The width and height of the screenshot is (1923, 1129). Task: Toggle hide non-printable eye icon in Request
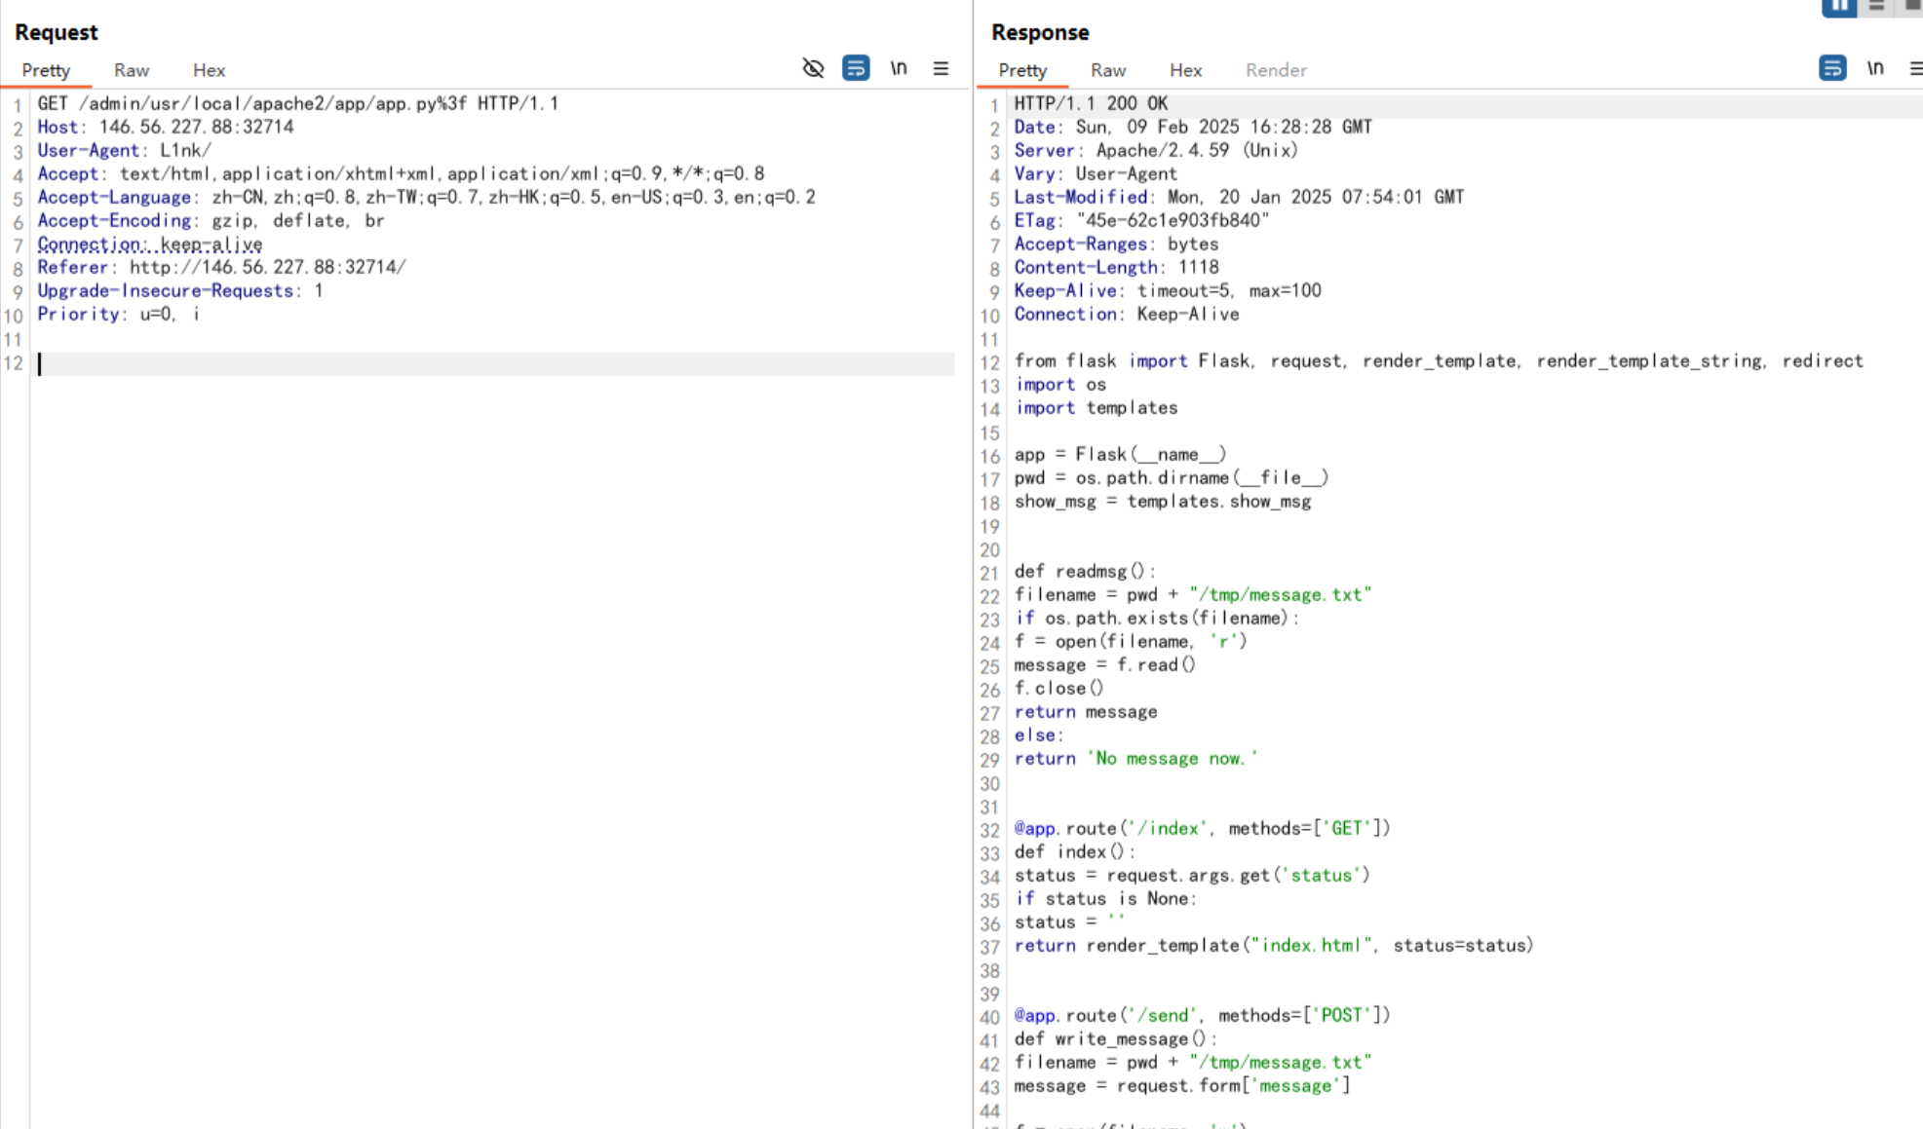click(813, 68)
